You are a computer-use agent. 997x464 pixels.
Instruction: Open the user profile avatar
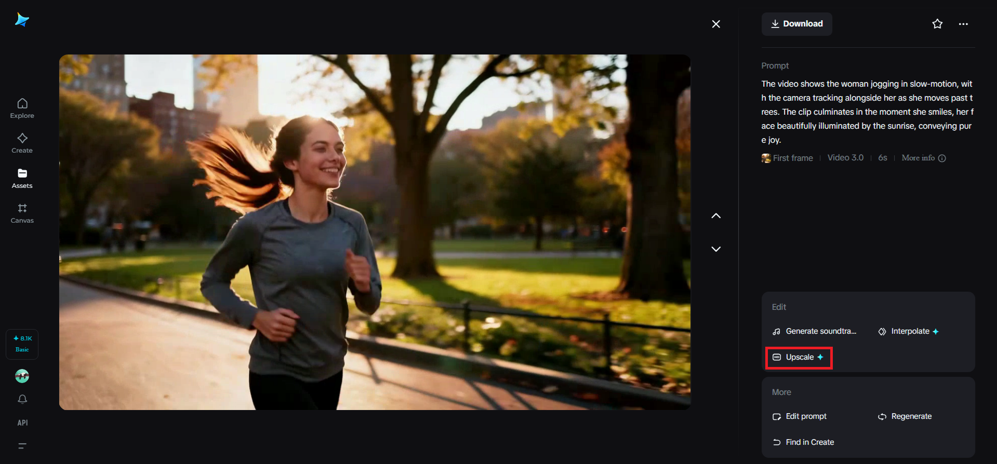coord(22,376)
